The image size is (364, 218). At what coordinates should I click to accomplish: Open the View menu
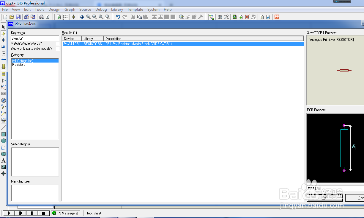16,10
